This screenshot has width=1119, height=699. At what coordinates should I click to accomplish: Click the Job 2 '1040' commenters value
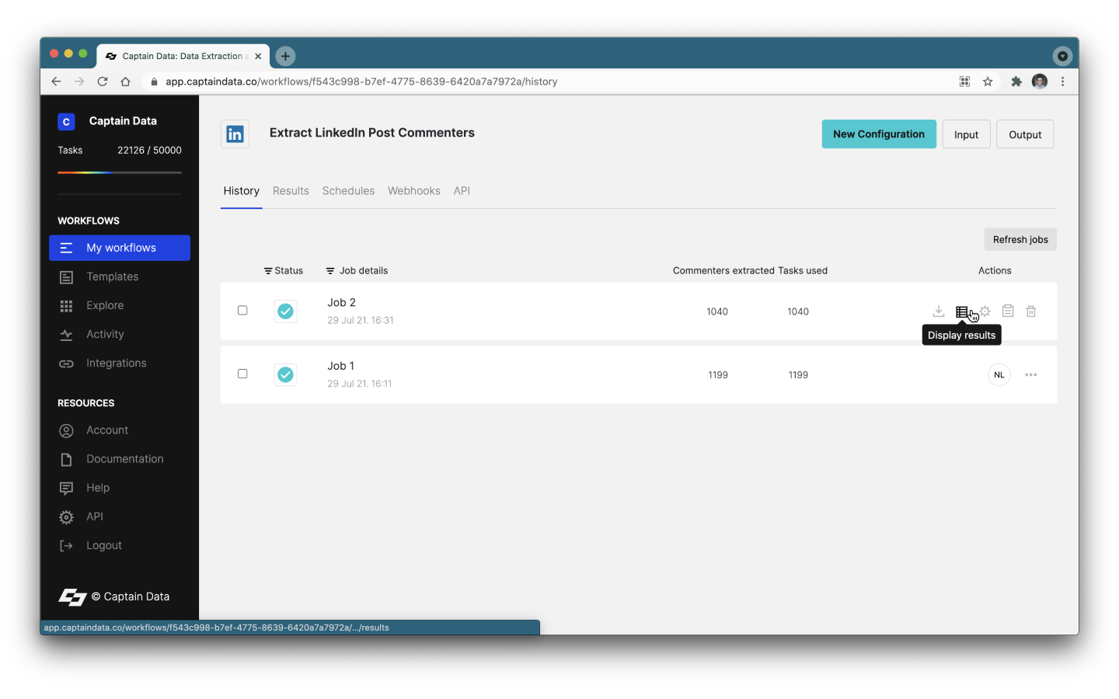point(717,312)
